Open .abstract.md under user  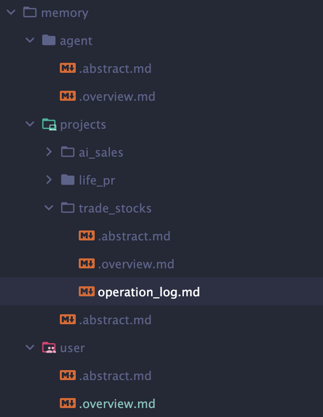tap(115, 376)
